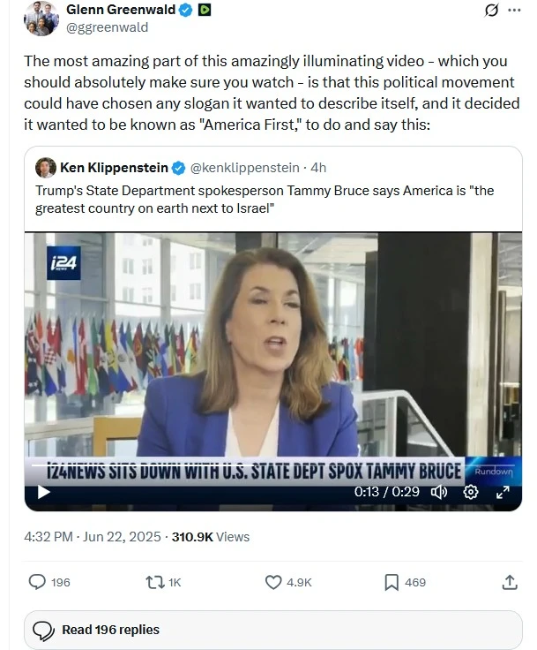537x650 pixels.
Task: Like the post with the heart icon
Action: (273, 582)
